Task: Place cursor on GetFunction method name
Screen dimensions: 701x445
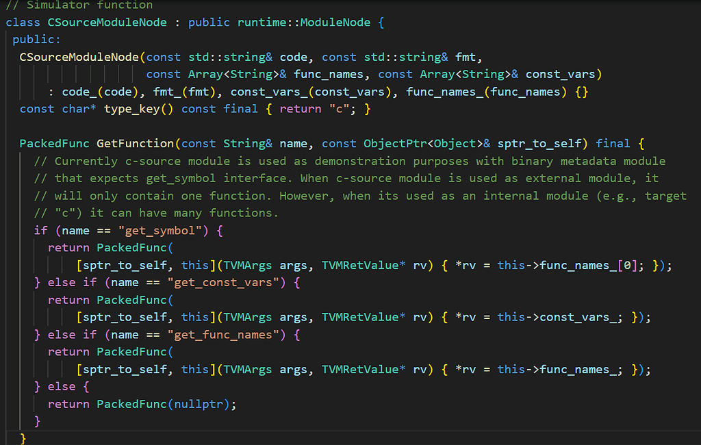Action: point(135,144)
